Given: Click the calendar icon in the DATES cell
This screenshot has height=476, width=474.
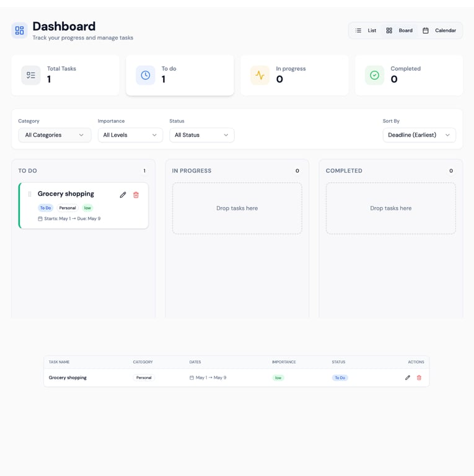Looking at the screenshot, I should [x=191, y=377].
